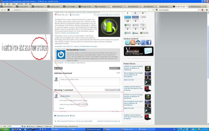This screenshot has width=209, height=131.
Task: Click the Like button below the article
Action: [x=57, y=68]
